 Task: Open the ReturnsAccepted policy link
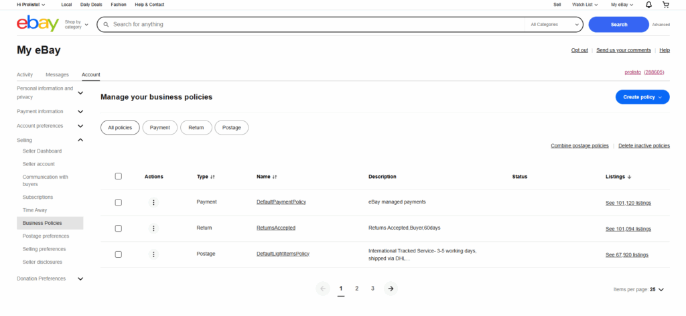(x=276, y=228)
